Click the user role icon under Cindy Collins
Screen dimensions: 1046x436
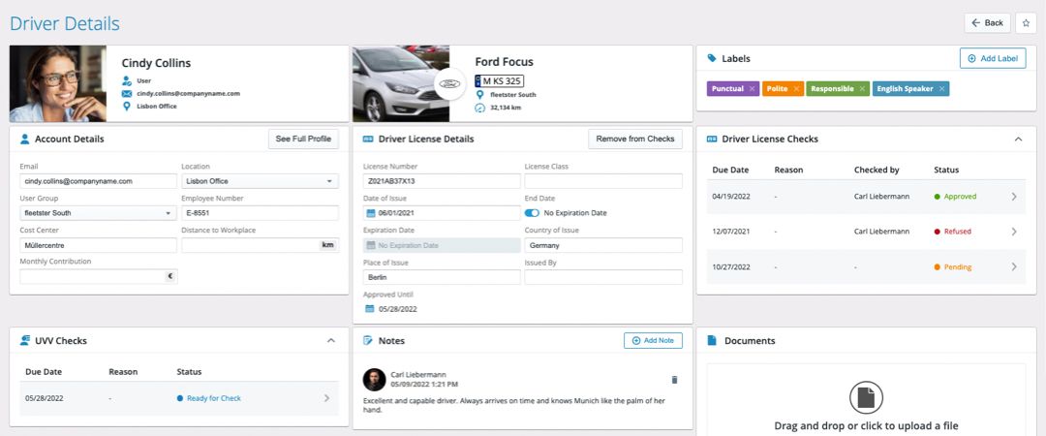click(x=127, y=80)
